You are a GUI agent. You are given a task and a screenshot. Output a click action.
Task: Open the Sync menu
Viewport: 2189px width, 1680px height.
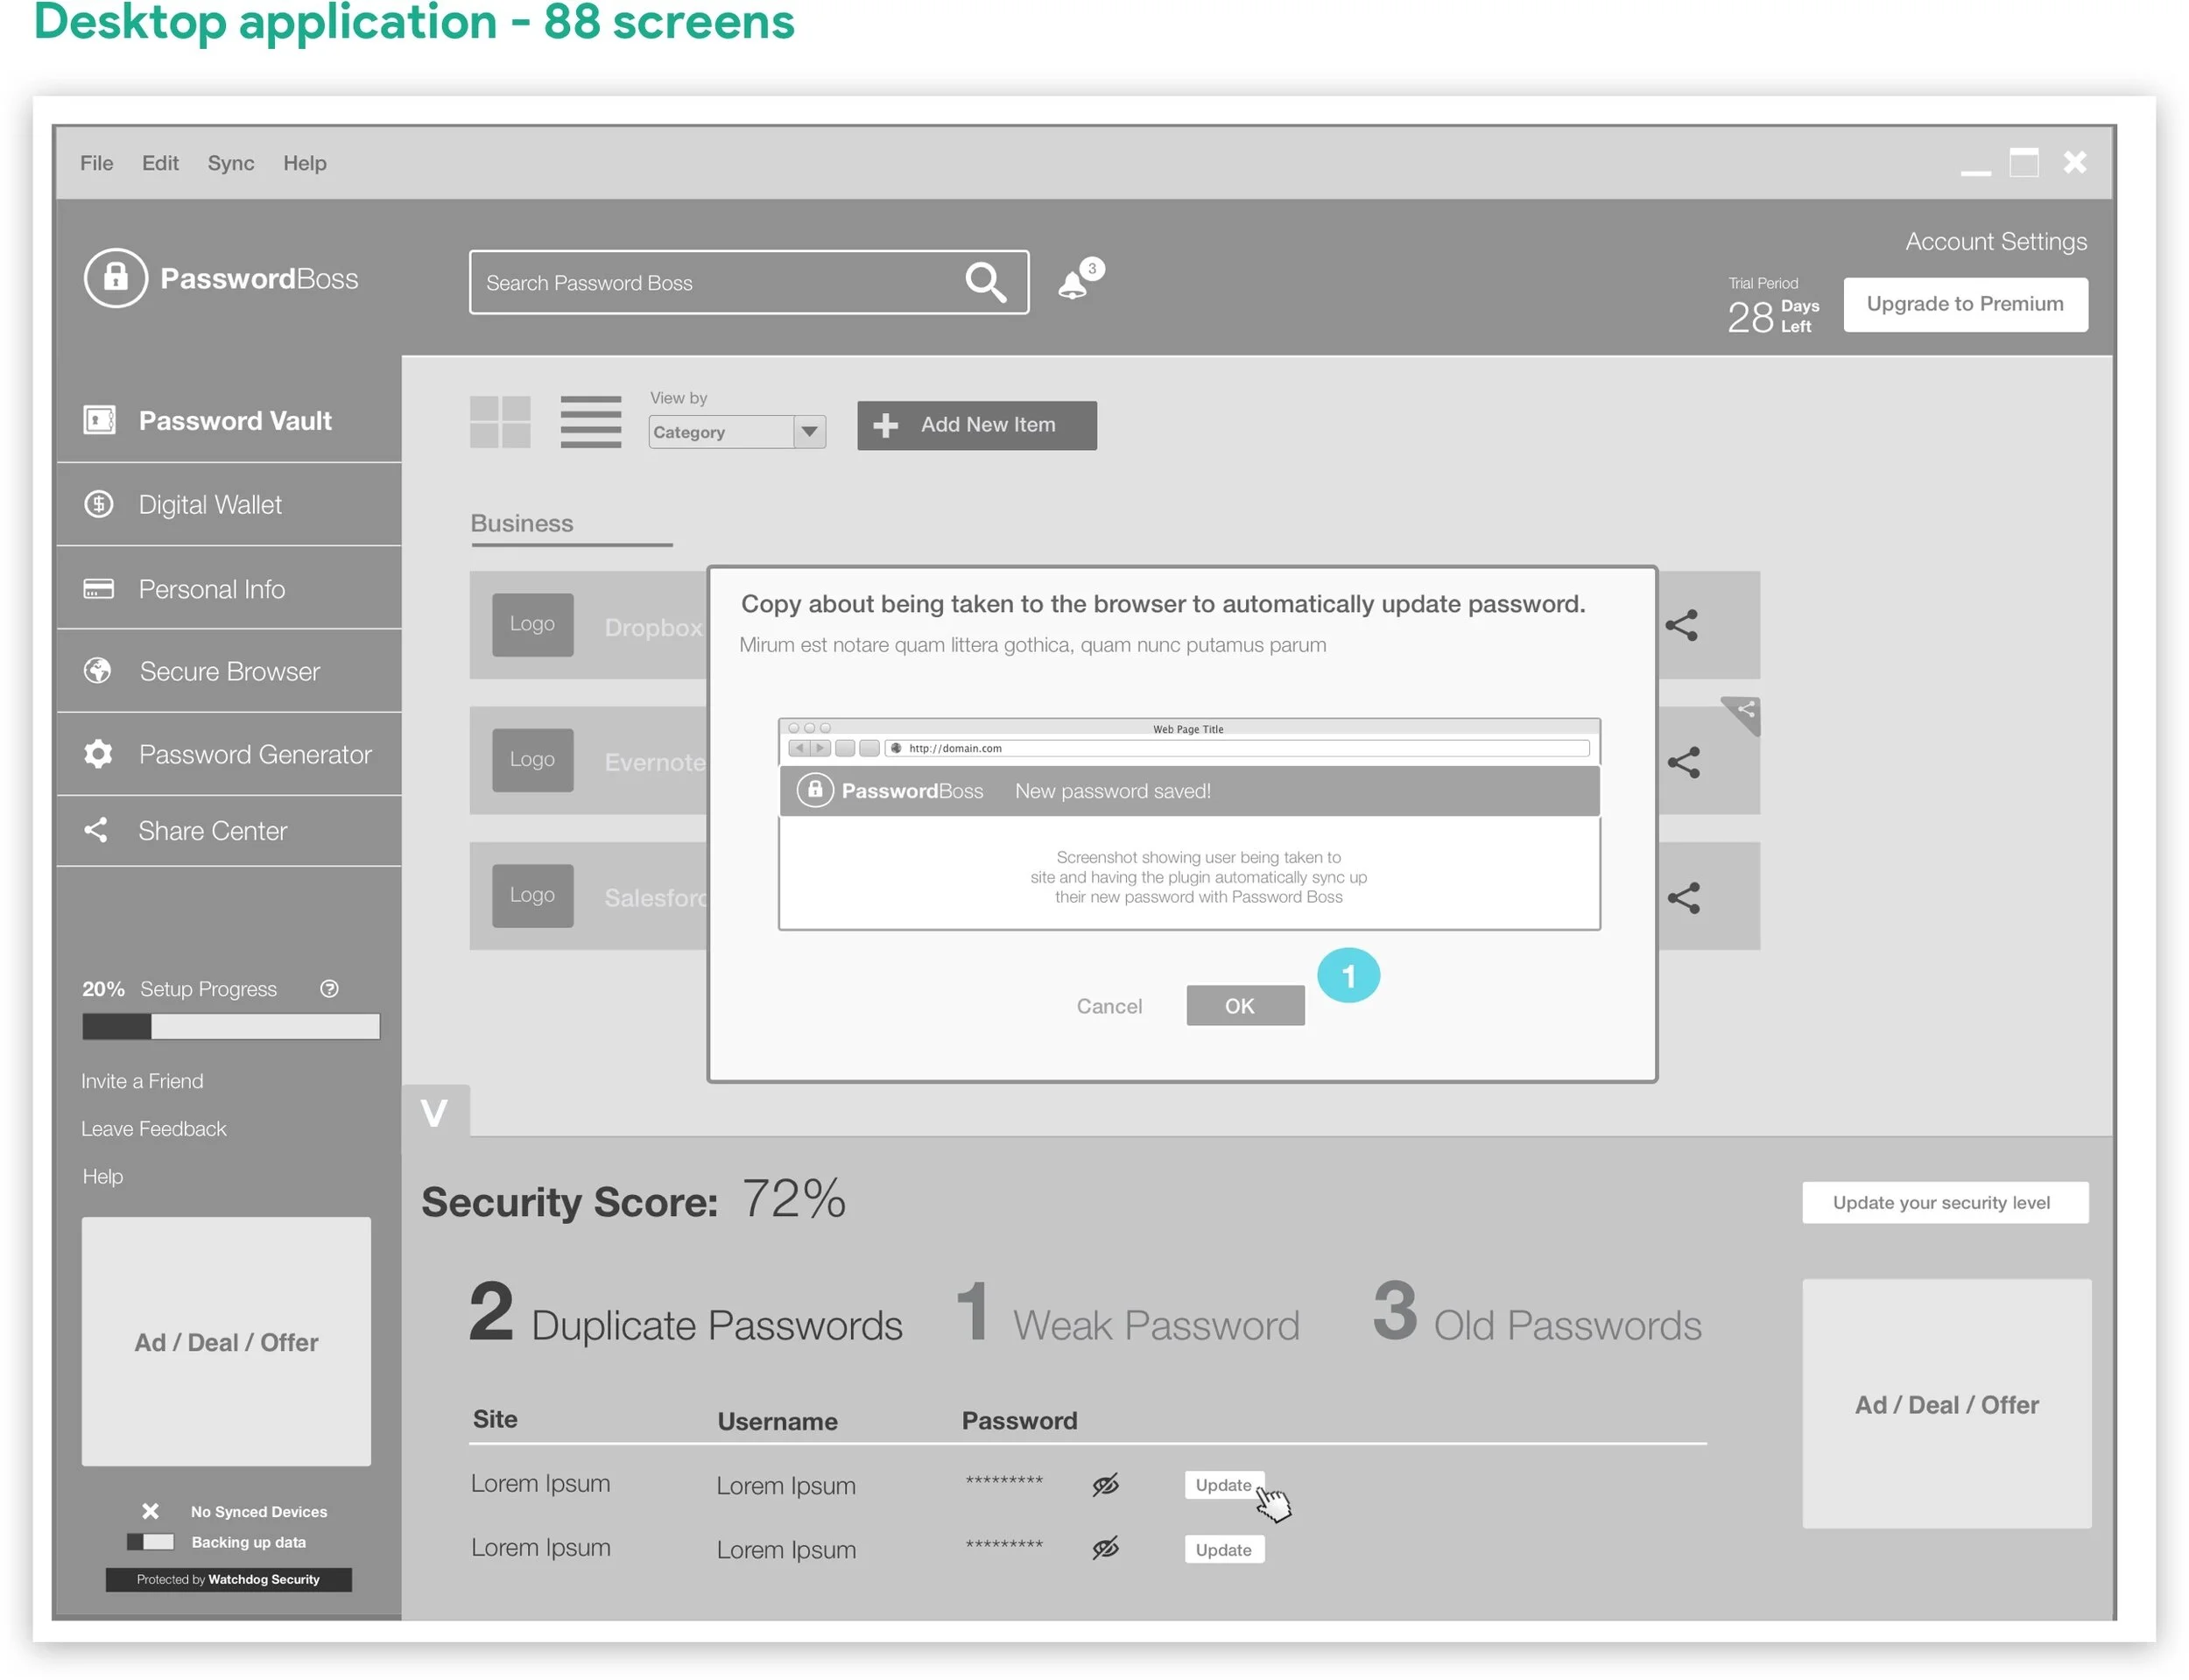pos(231,163)
